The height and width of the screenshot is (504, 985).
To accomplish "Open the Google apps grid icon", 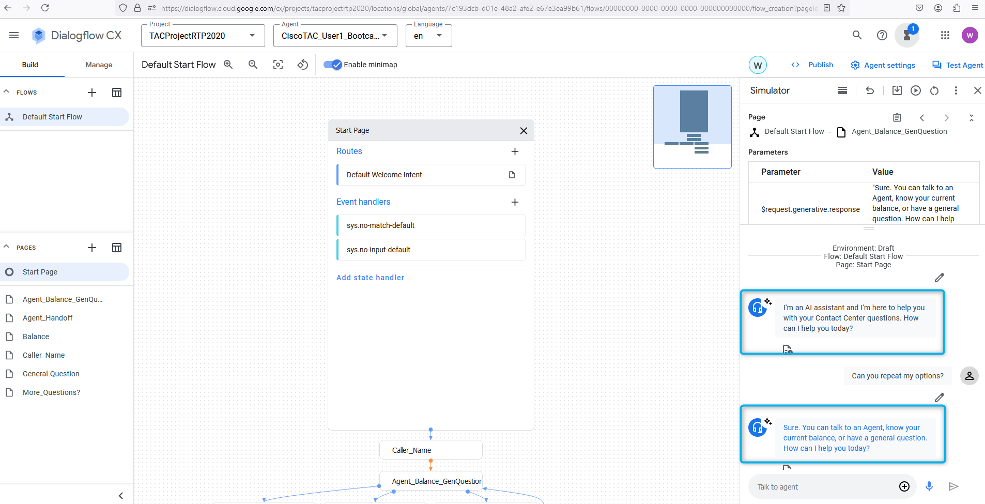I will click(x=945, y=35).
